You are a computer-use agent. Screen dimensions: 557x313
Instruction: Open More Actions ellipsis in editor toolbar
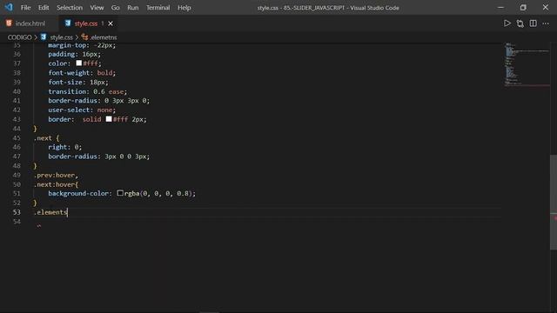[x=546, y=23]
